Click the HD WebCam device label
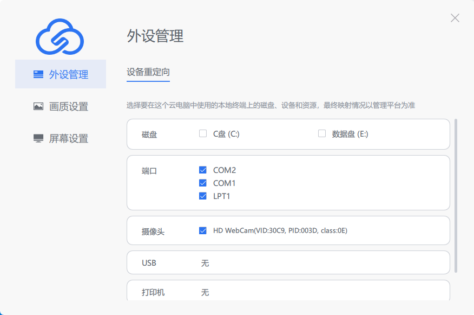 (x=280, y=230)
